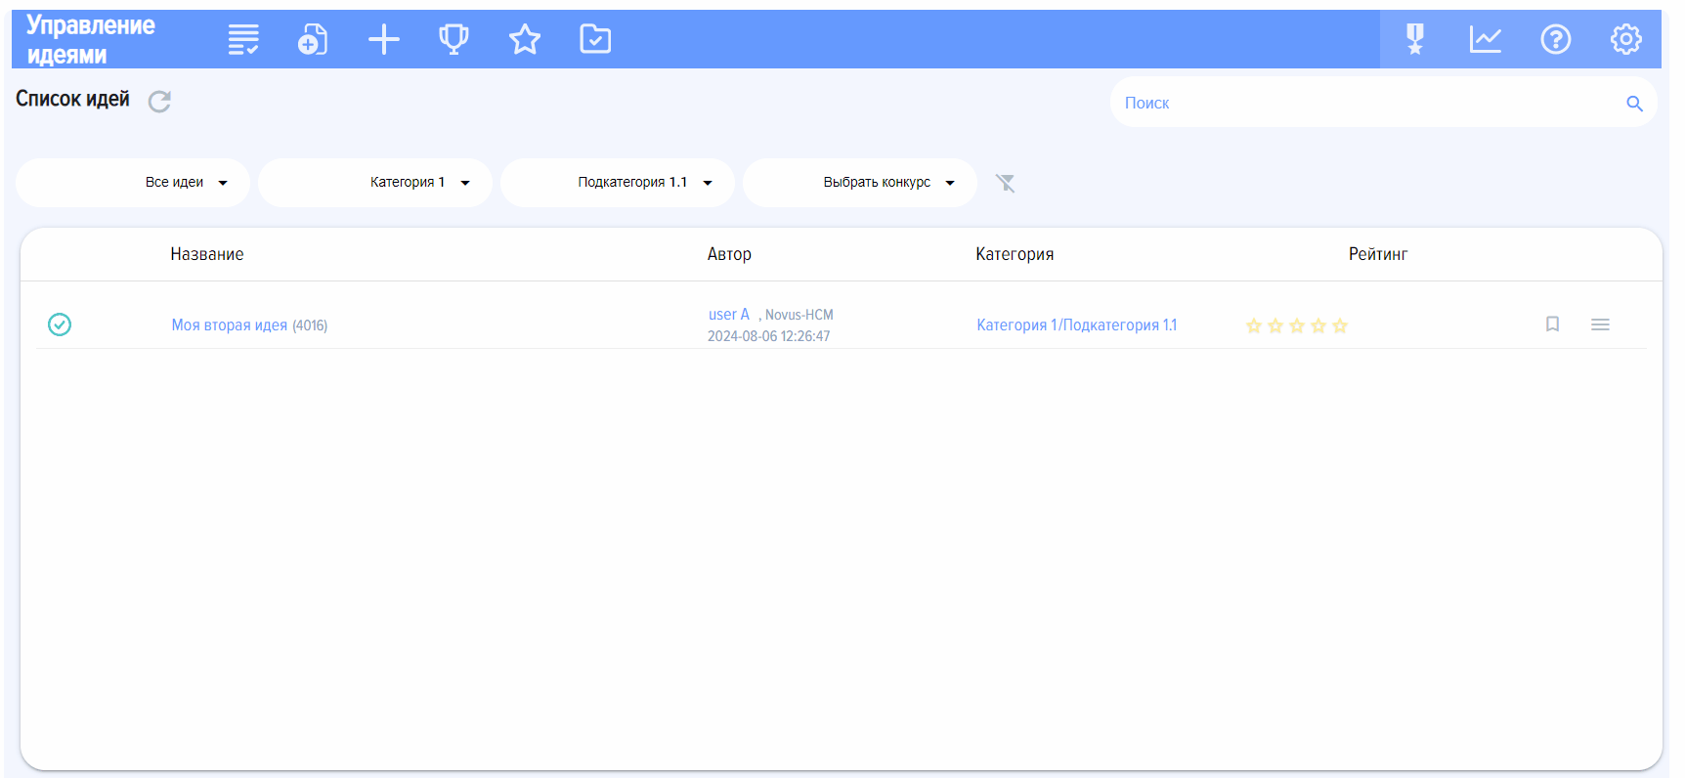Viewport: 1685px width, 778px height.
Task: Open settings via the gear icon
Action: click(1625, 40)
